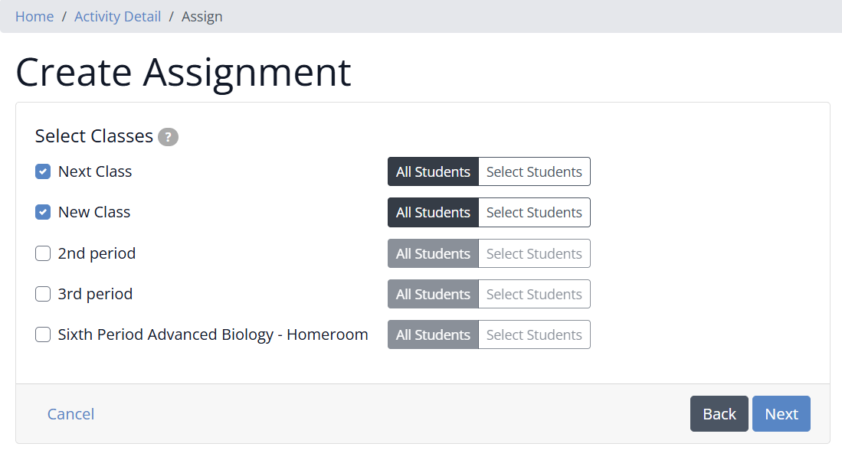Pick Select Students for 2nd period
The height and width of the screenshot is (460, 842).
click(534, 253)
